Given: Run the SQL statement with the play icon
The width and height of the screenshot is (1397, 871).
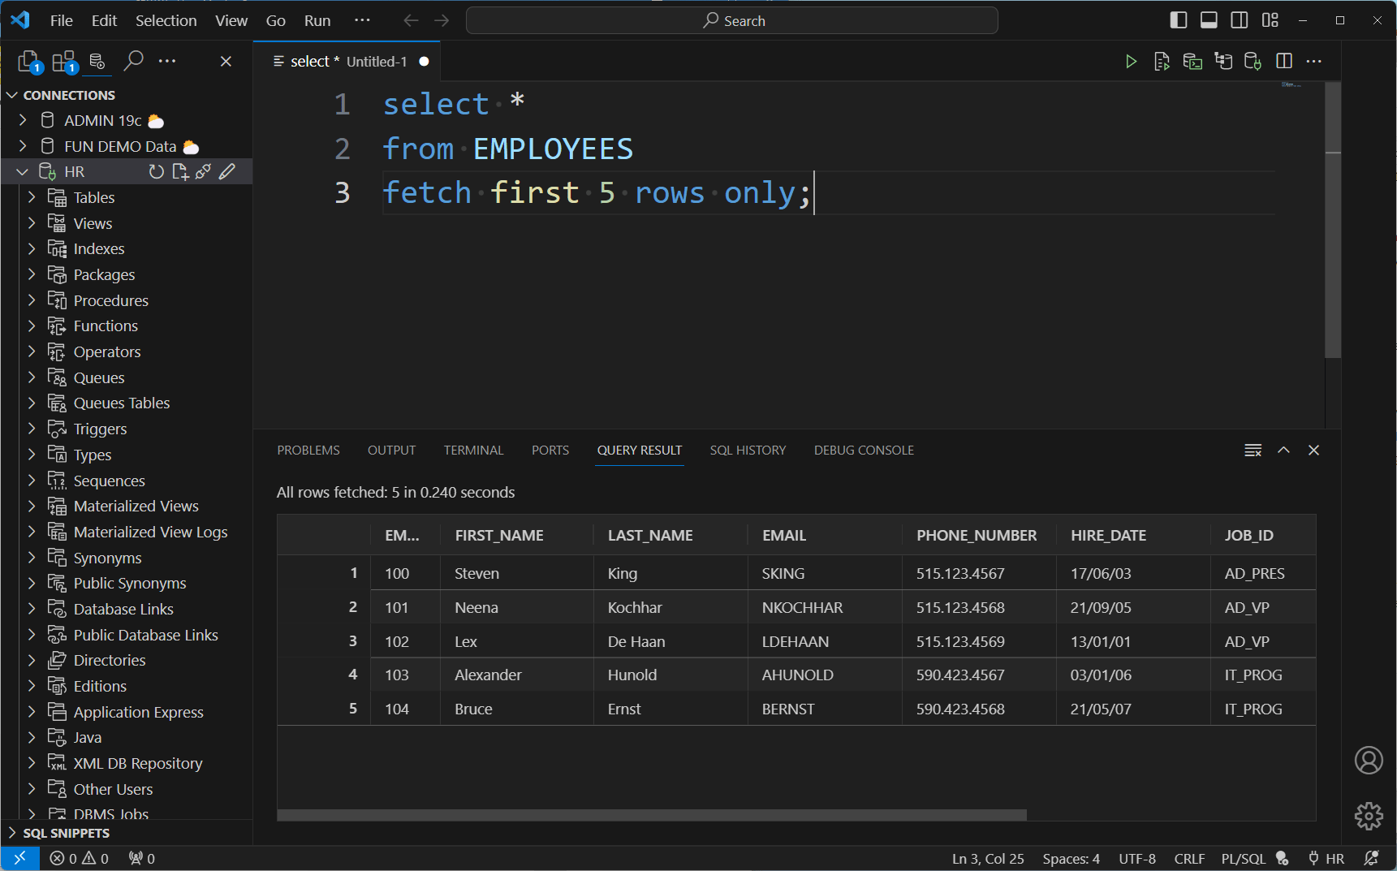Looking at the screenshot, I should click(1131, 62).
